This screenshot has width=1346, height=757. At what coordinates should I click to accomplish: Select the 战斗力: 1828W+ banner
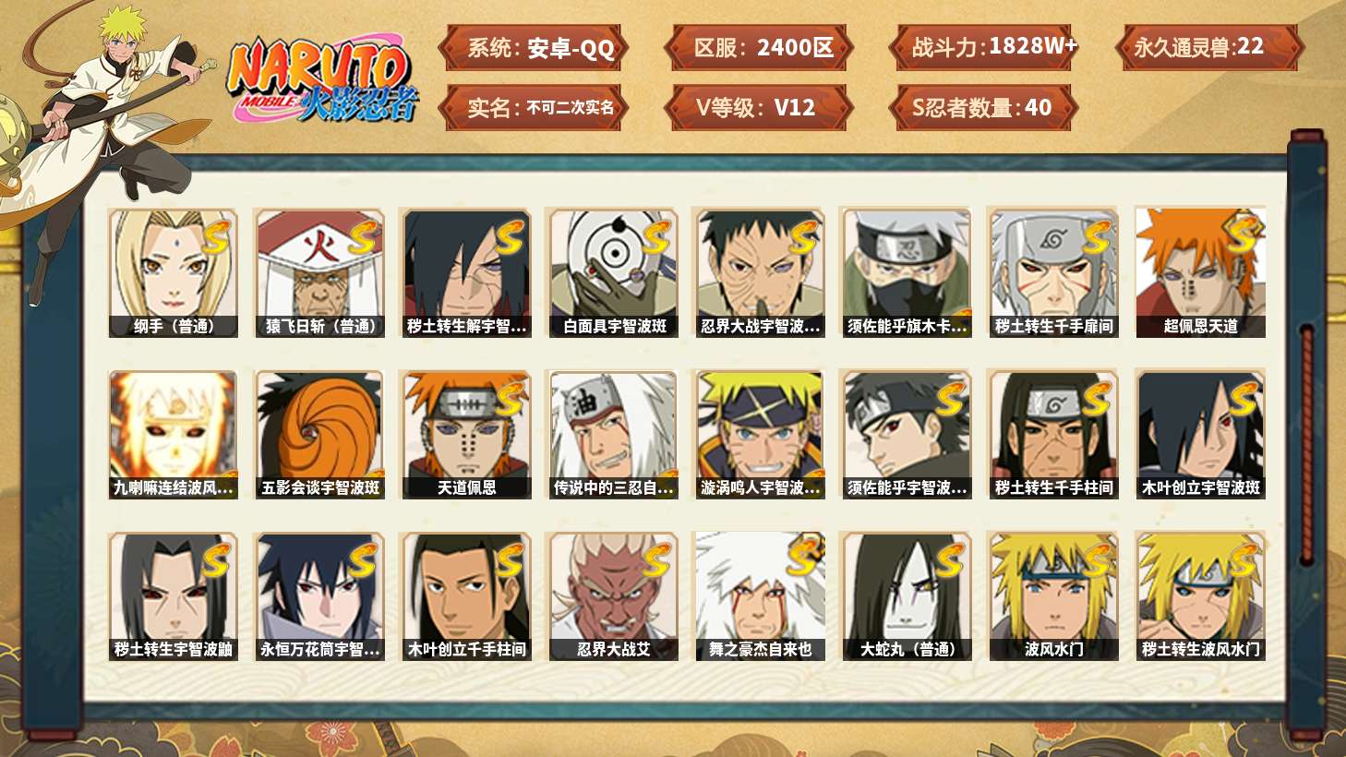(983, 48)
